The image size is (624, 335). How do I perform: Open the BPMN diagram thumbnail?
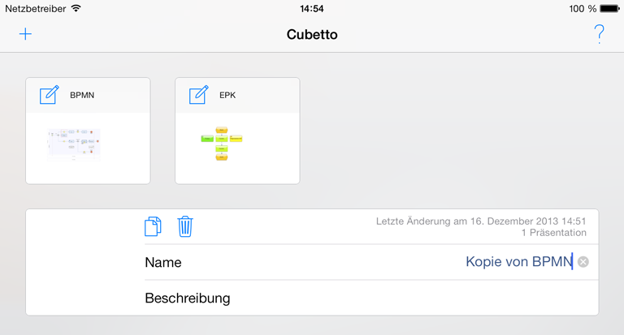pyautogui.click(x=74, y=144)
